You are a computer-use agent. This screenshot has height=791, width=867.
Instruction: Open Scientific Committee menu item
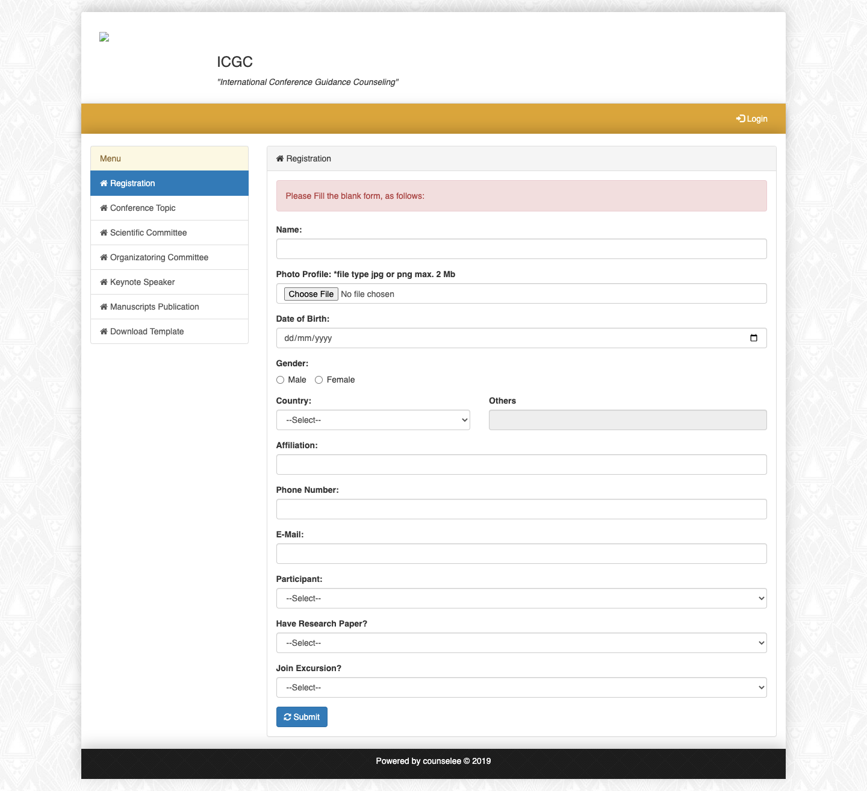tap(169, 233)
